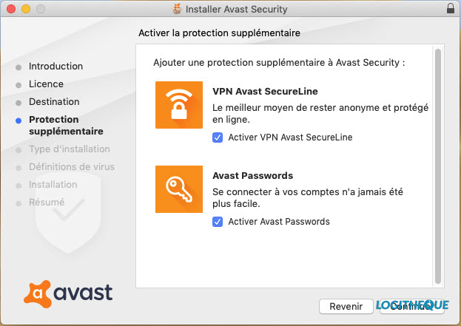Uncheck Activer Avast Passwords
The width and height of the screenshot is (461, 326).
[218, 222]
